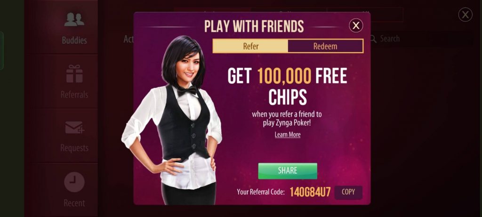Select the partially hidden Act tab
This screenshot has height=217, width=482.
click(129, 39)
